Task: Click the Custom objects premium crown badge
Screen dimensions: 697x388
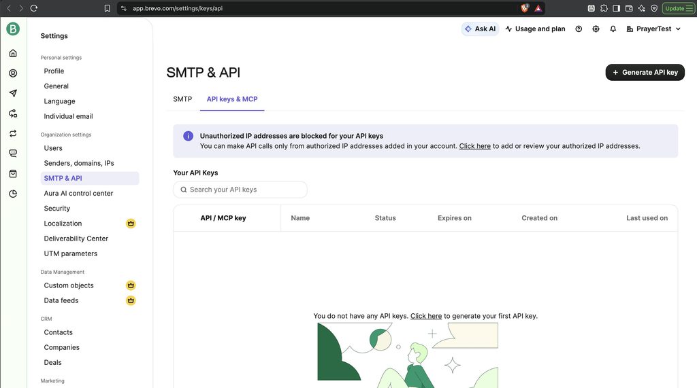Action: tap(131, 285)
